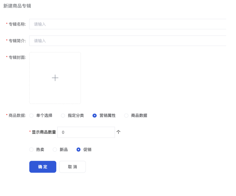Click the 新建商品专辑 page title

pyautogui.click(x=17, y=6)
